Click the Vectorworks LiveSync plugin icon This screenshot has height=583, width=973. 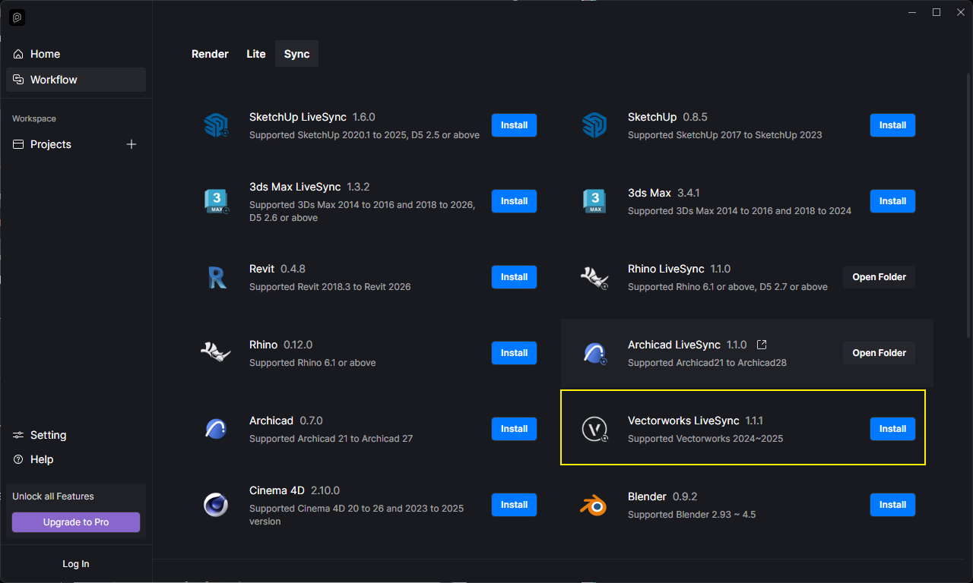pos(594,429)
